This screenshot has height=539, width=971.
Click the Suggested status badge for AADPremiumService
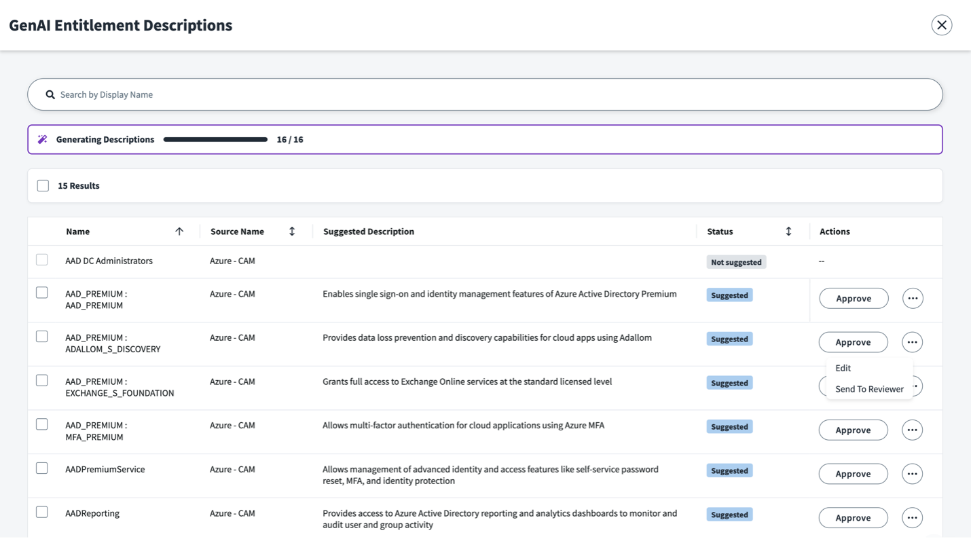click(x=729, y=470)
